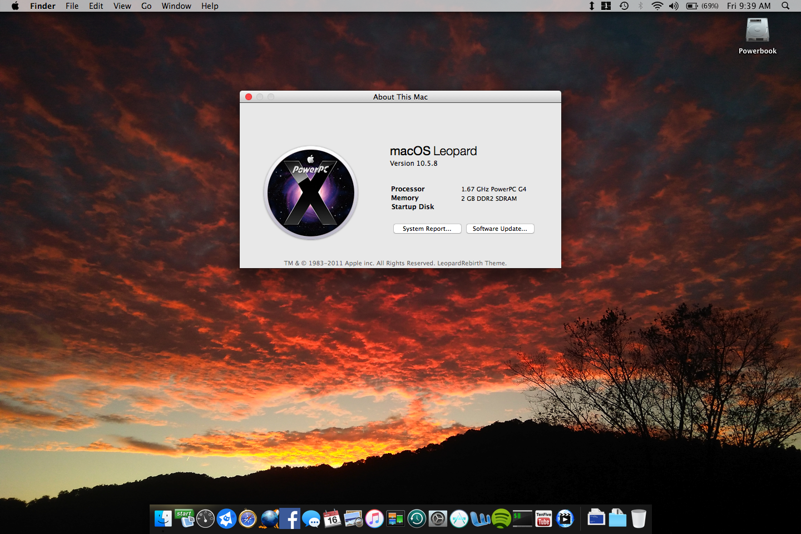Open the Calendar icon showing 16
The image size is (801, 534).
pyautogui.click(x=332, y=518)
